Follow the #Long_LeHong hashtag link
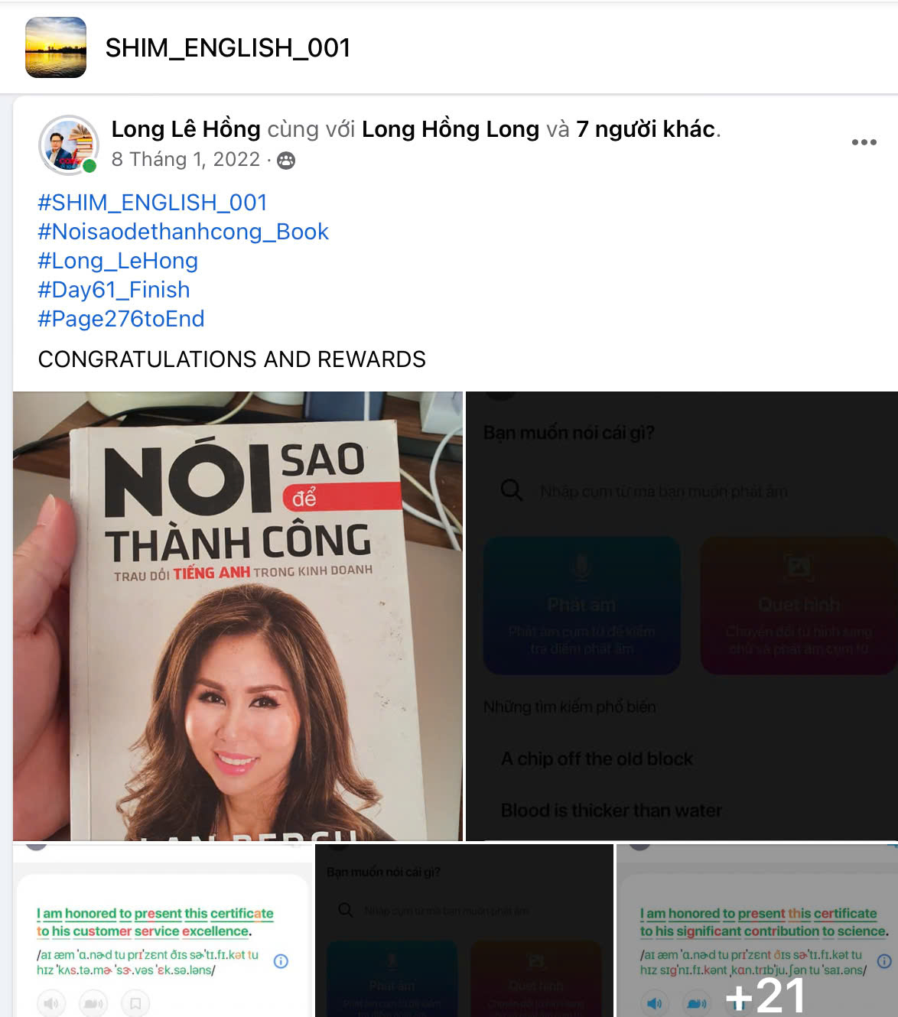Viewport: 898px width, 1017px height. (118, 261)
